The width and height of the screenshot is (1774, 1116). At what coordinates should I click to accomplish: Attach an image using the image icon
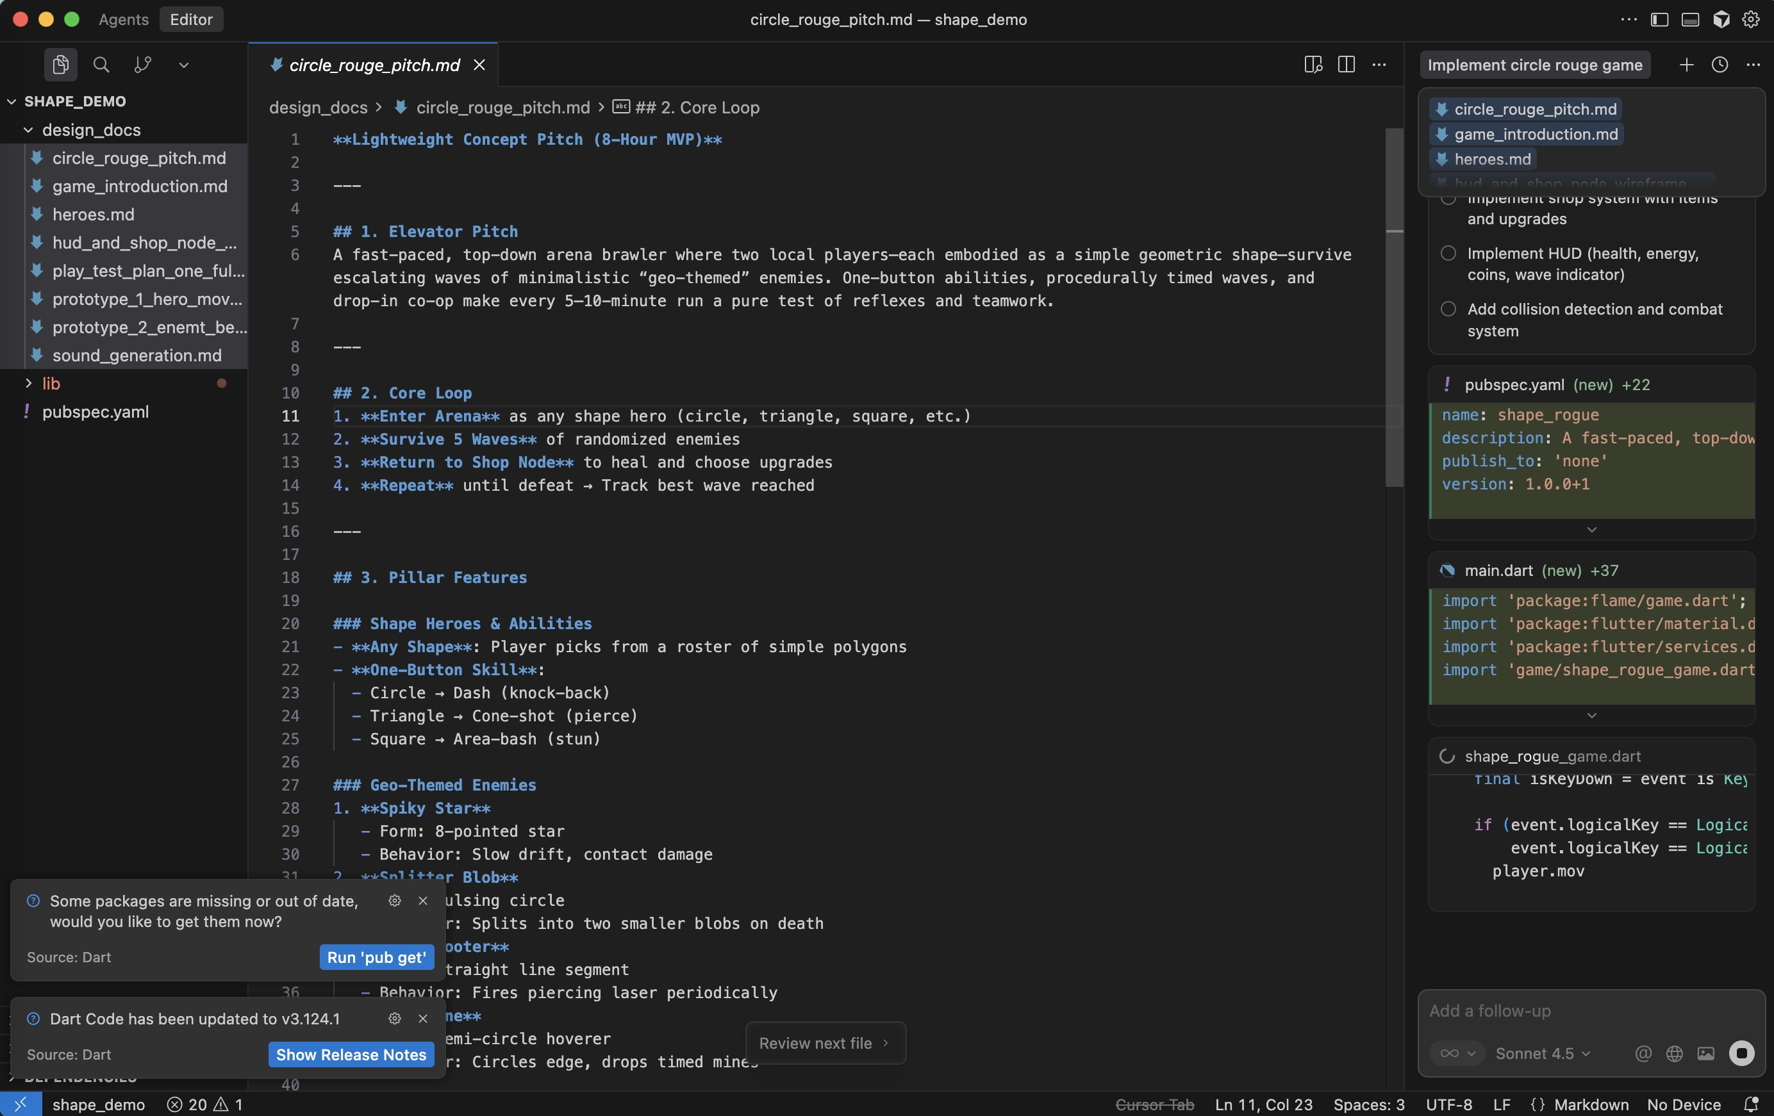(1705, 1053)
